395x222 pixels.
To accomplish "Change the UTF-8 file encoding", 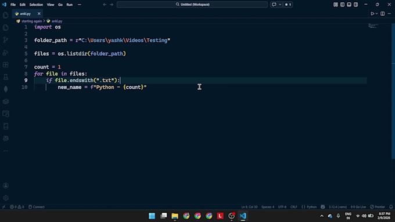I will pos(282,207).
